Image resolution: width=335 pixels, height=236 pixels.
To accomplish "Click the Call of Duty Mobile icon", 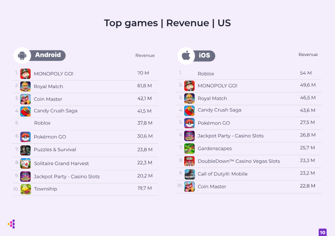I will pyautogui.click(x=190, y=174).
